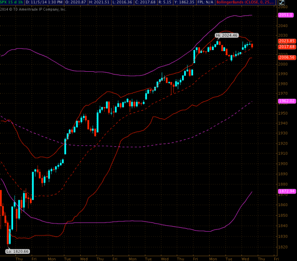Click the Hi: 2024.46 price bubble

tap(226, 35)
